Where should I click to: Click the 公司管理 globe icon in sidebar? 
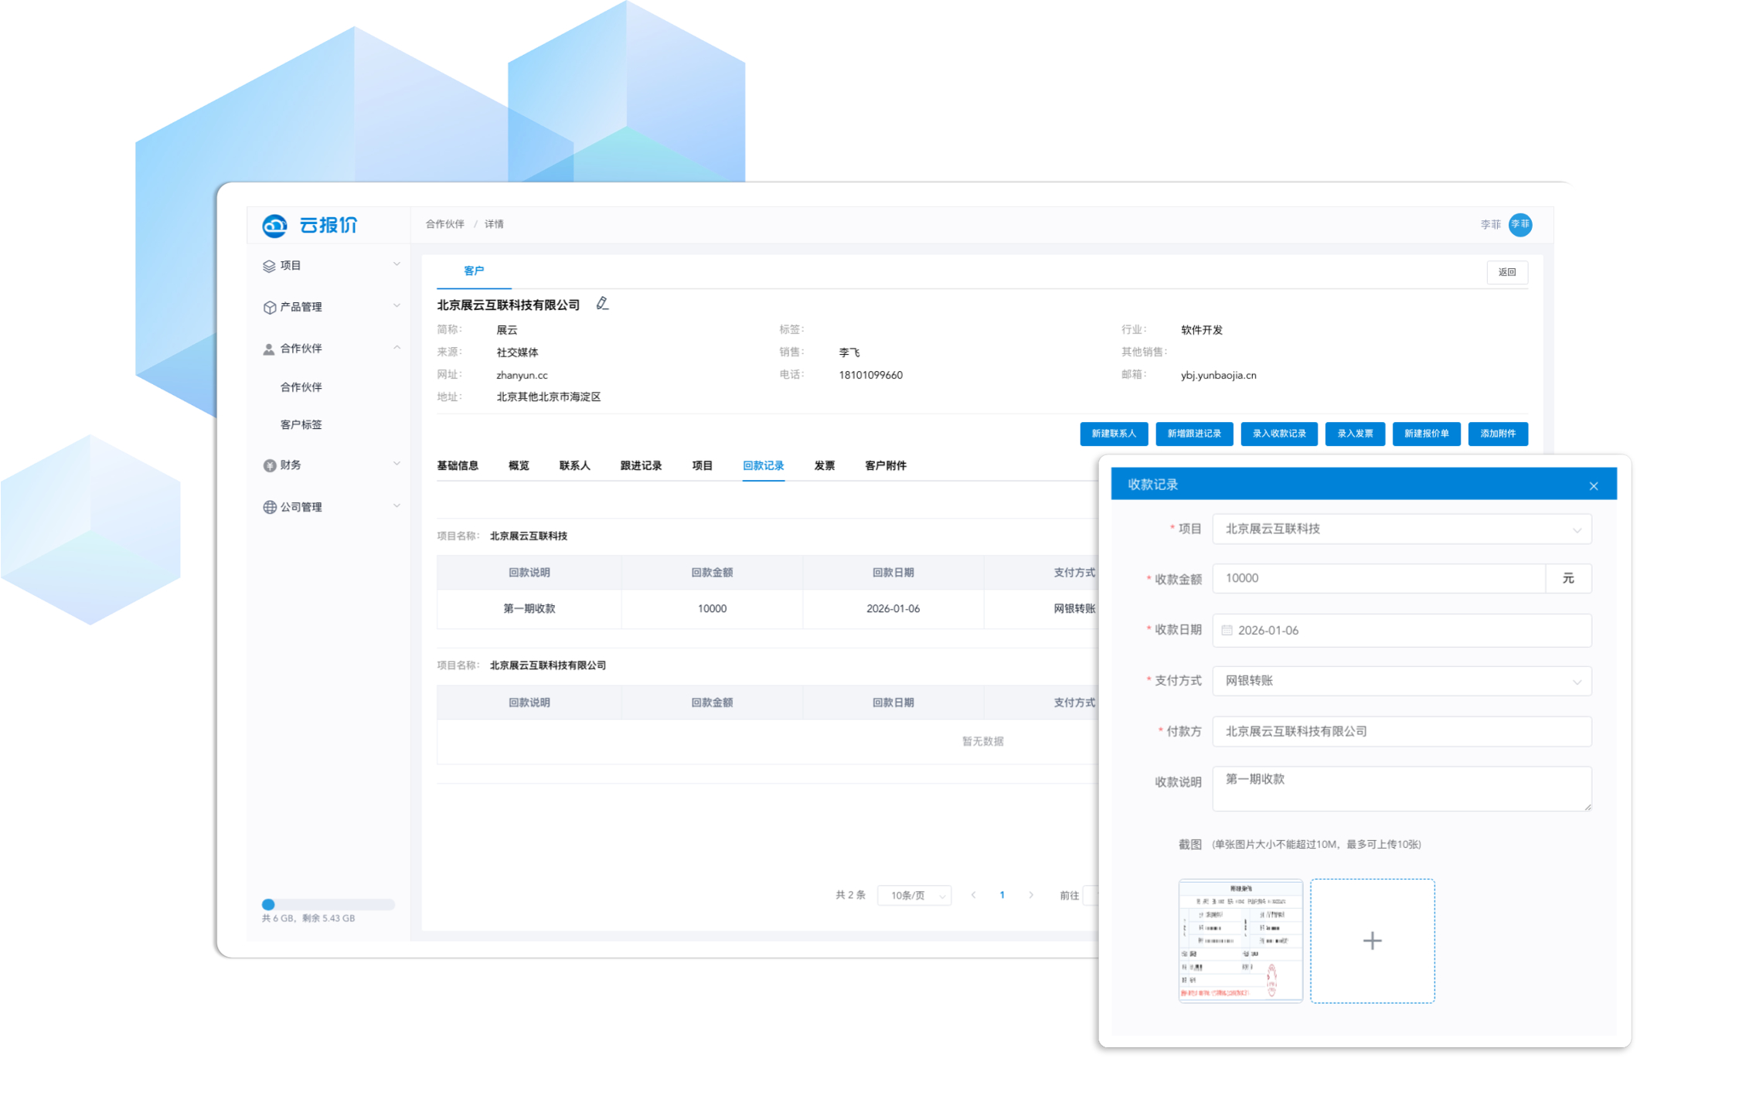269,507
